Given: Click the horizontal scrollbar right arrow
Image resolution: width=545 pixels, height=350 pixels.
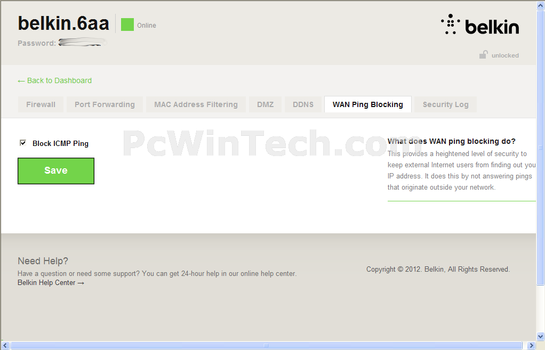Looking at the screenshot, I should click(x=531, y=346).
